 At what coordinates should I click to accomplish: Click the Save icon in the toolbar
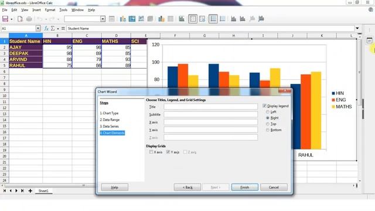click(x=5, y=19)
